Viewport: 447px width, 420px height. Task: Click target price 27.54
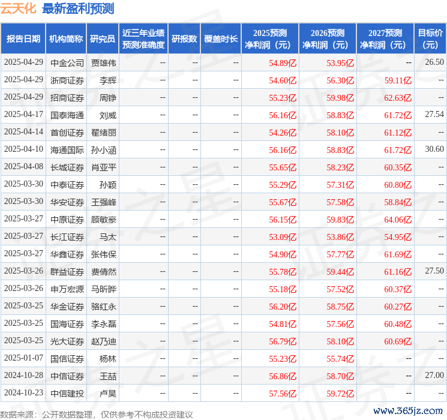[x=434, y=114]
